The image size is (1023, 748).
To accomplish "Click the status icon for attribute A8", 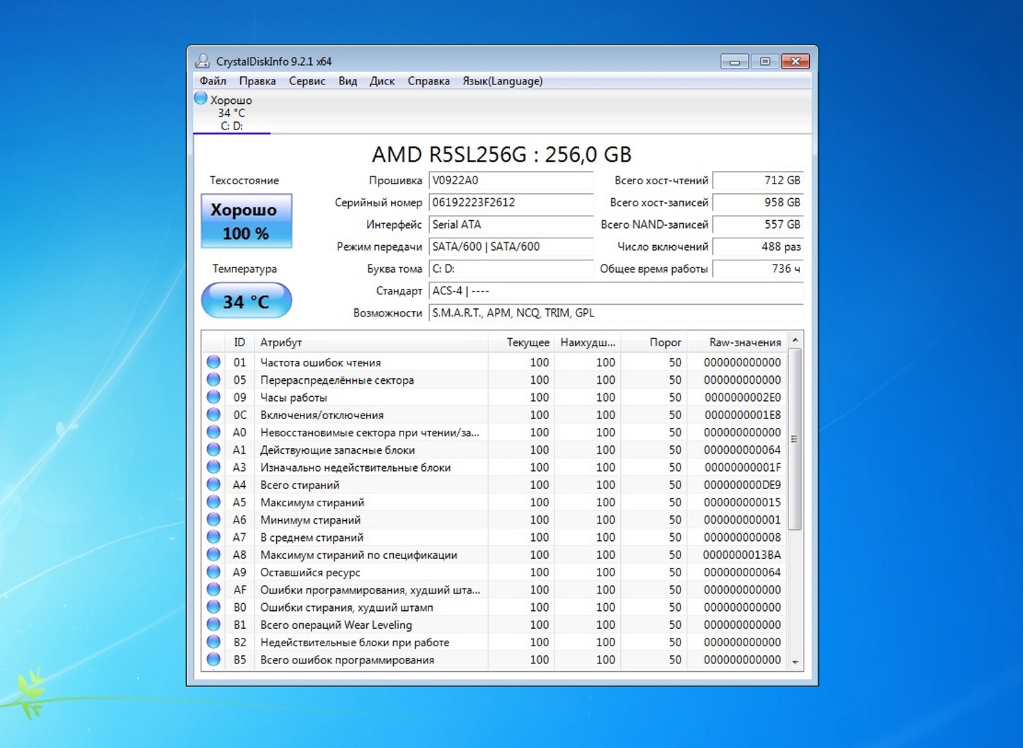I will click(214, 554).
